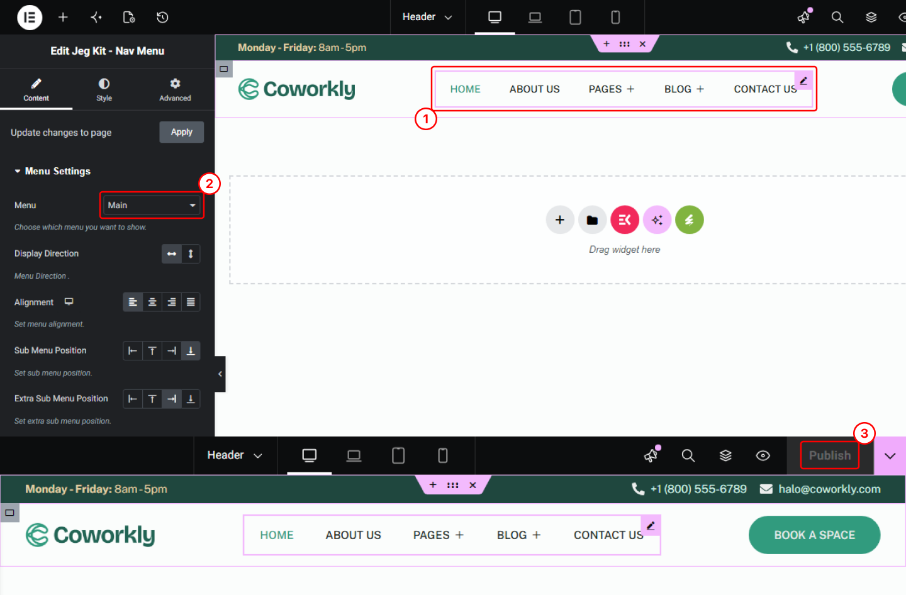
Task: Open the Structure layers icon left of the Publish-bar eye
Action: point(725,455)
